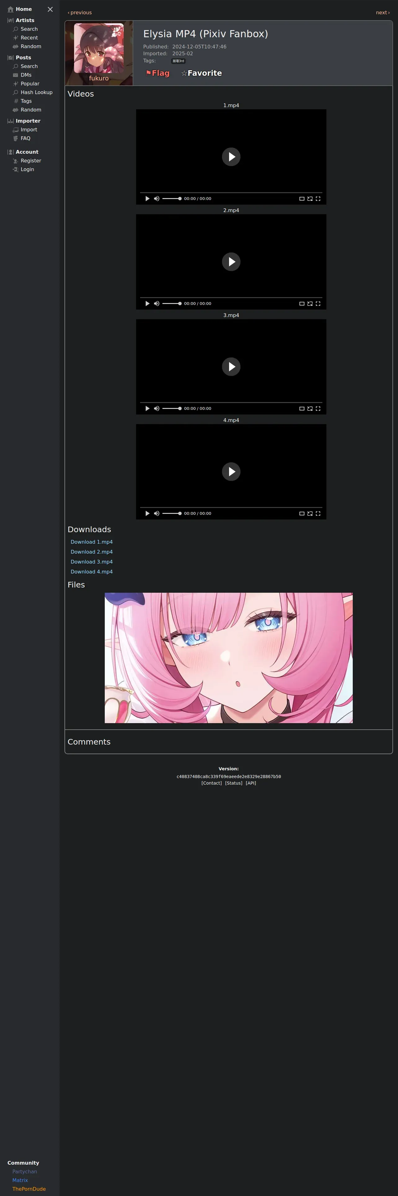Adjust 1.mp4 volume slider

[171, 199]
